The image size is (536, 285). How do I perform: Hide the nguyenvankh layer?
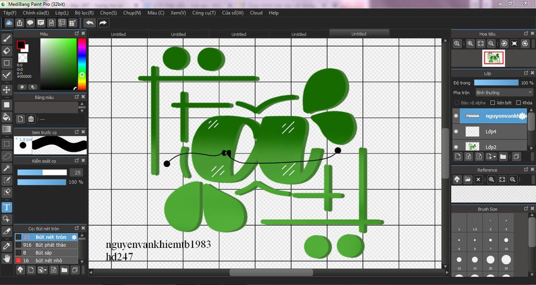click(456, 116)
